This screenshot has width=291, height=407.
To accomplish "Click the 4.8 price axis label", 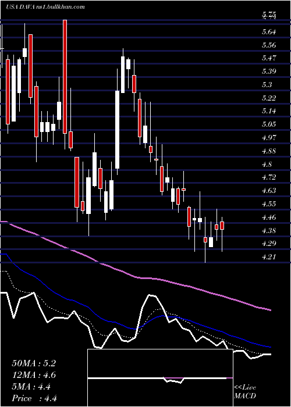I will point(267,164).
